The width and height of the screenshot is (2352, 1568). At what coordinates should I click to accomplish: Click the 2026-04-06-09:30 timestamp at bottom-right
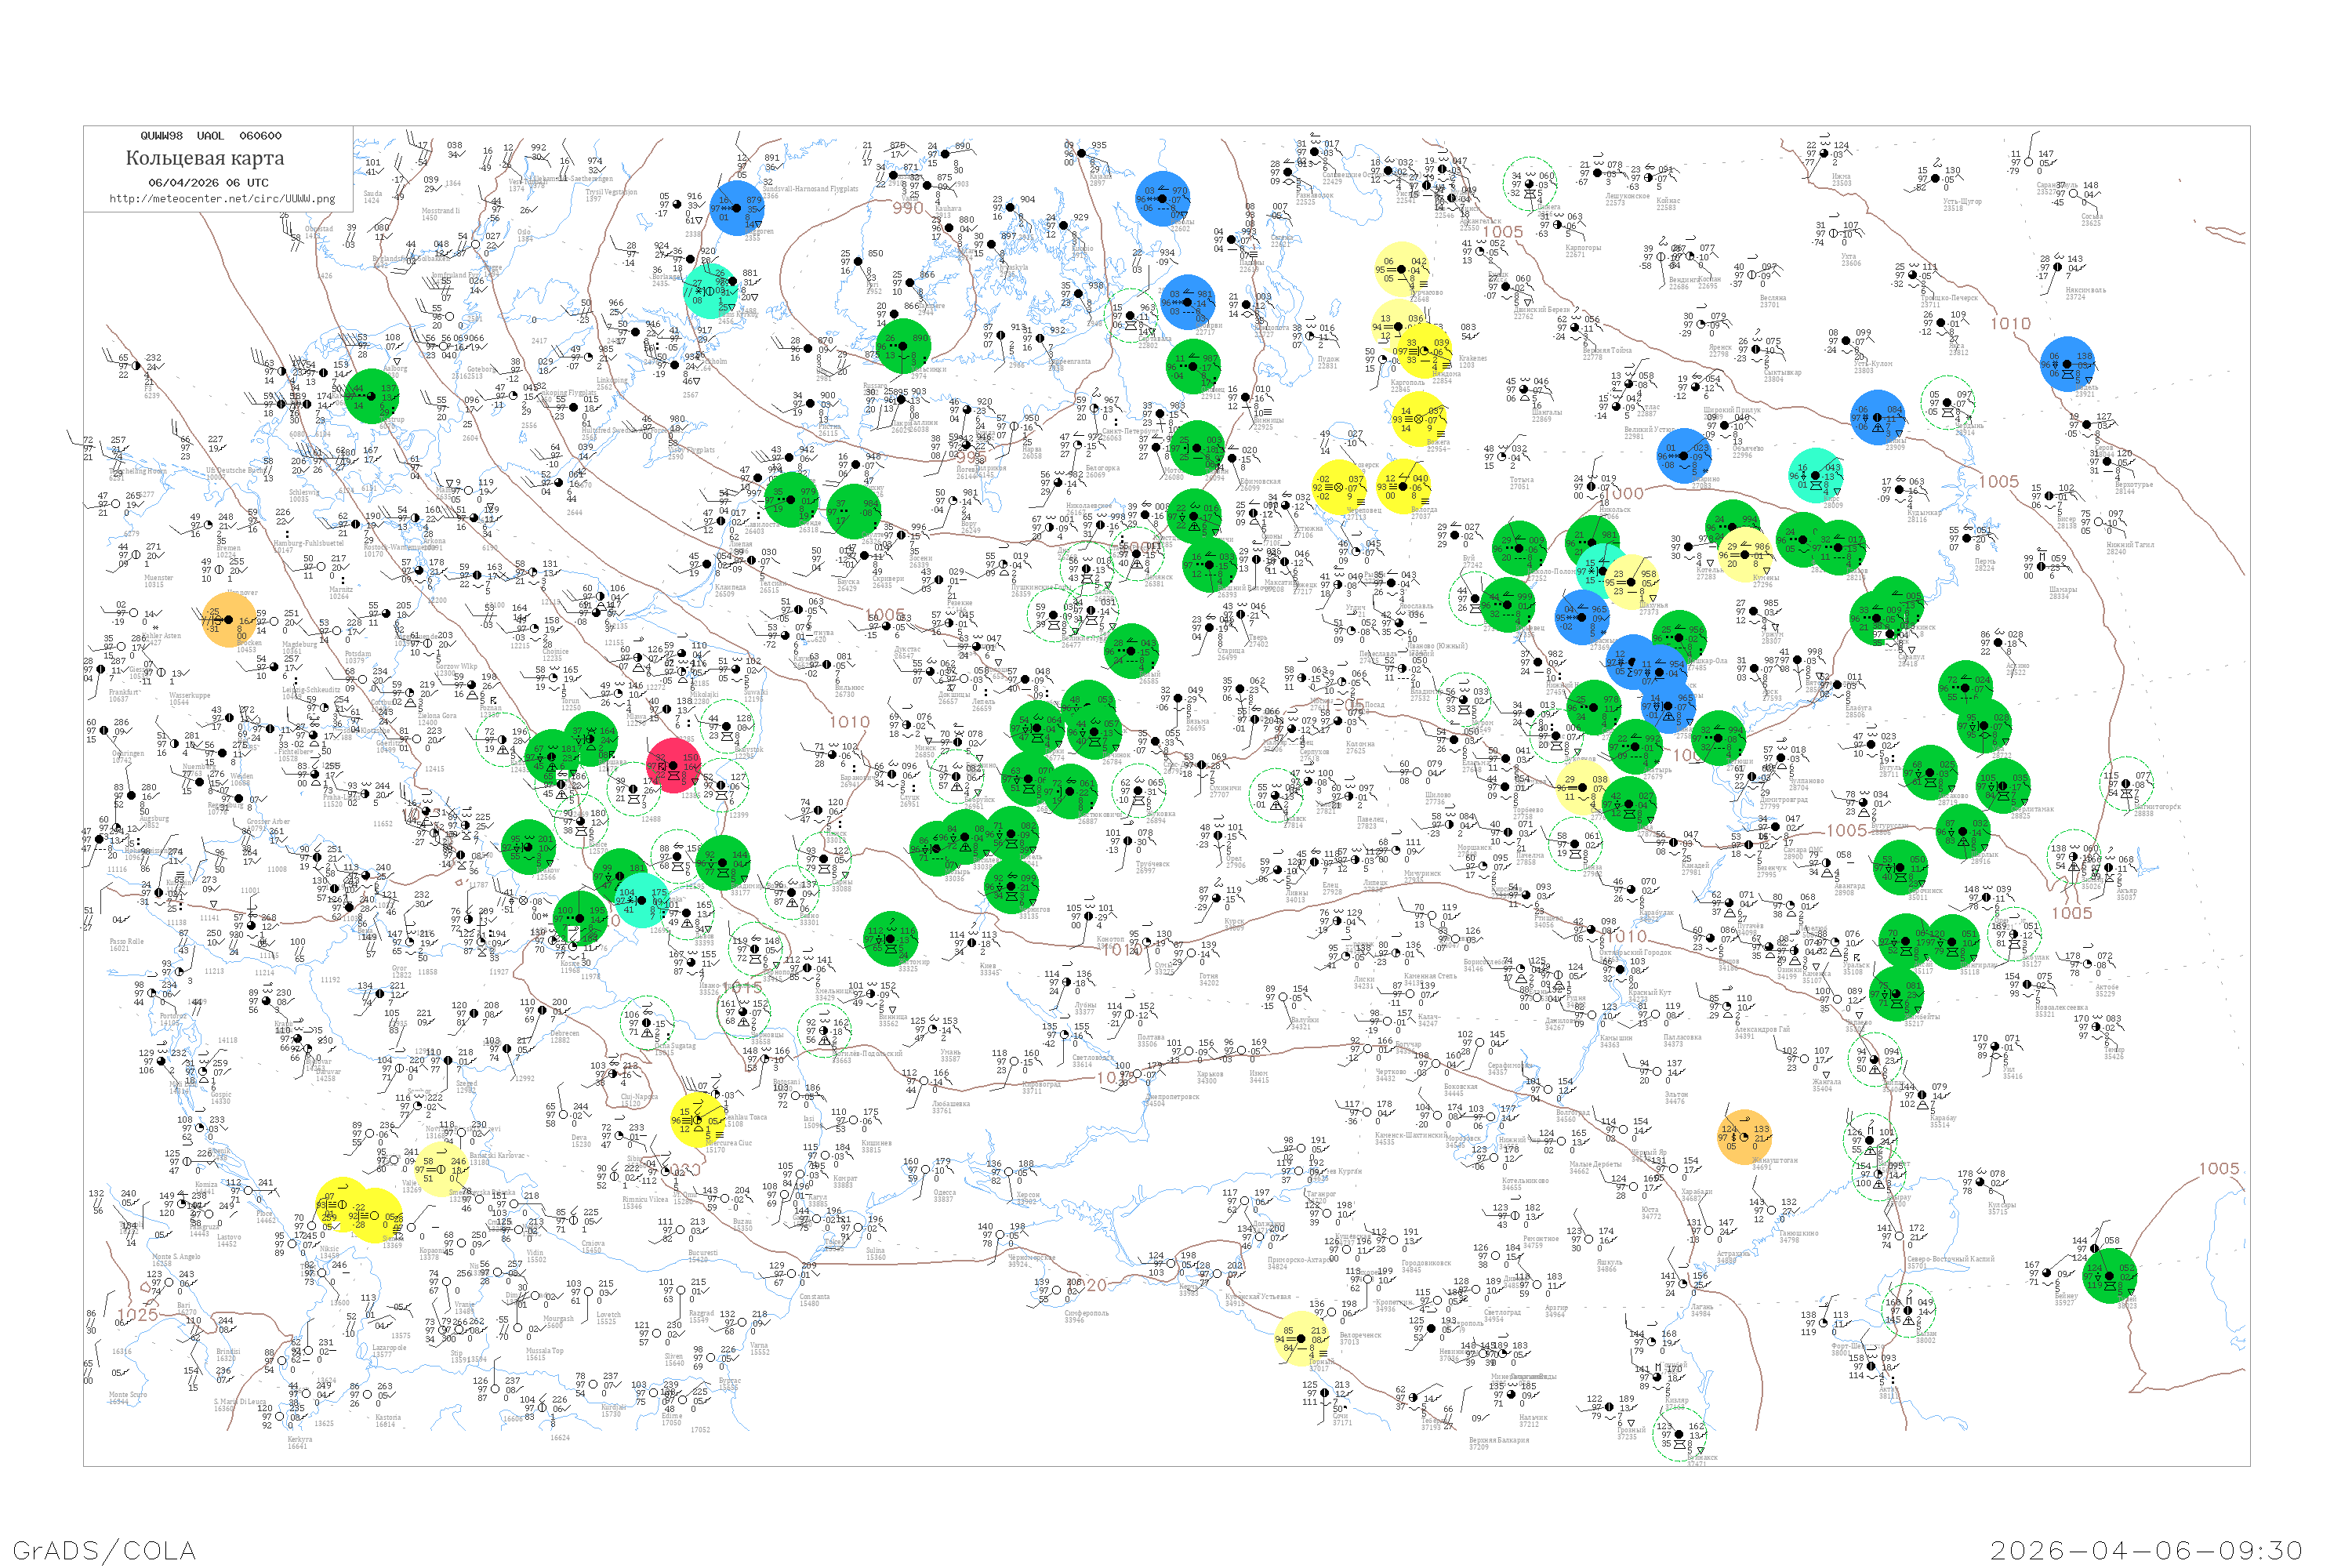(x=2146, y=1549)
